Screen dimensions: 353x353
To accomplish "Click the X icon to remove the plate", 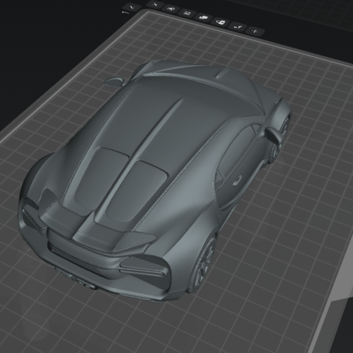I will [x=155, y=5].
